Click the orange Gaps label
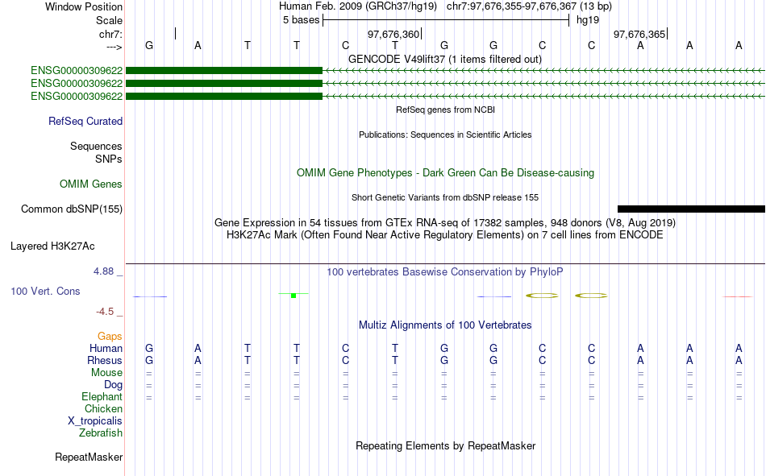766x476 pixels. 110,336
